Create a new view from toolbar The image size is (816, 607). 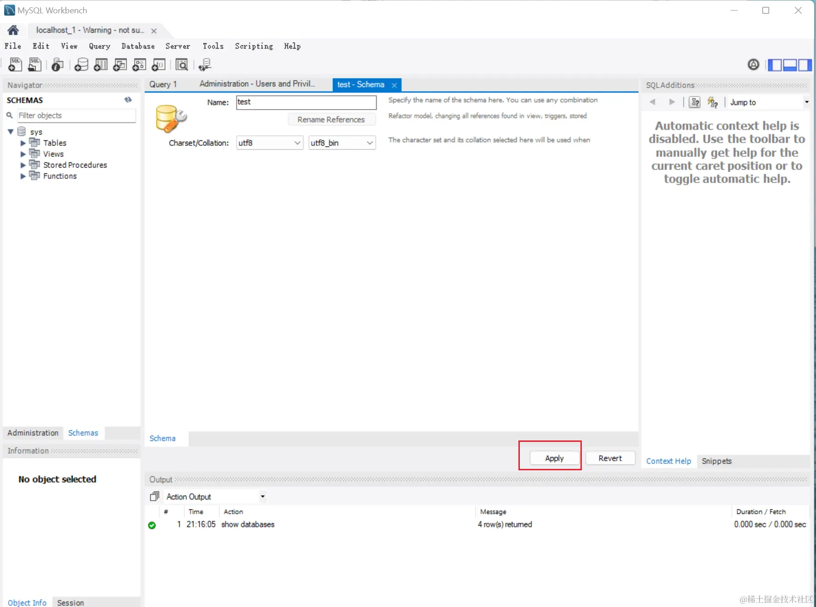[x=120, y=65]
